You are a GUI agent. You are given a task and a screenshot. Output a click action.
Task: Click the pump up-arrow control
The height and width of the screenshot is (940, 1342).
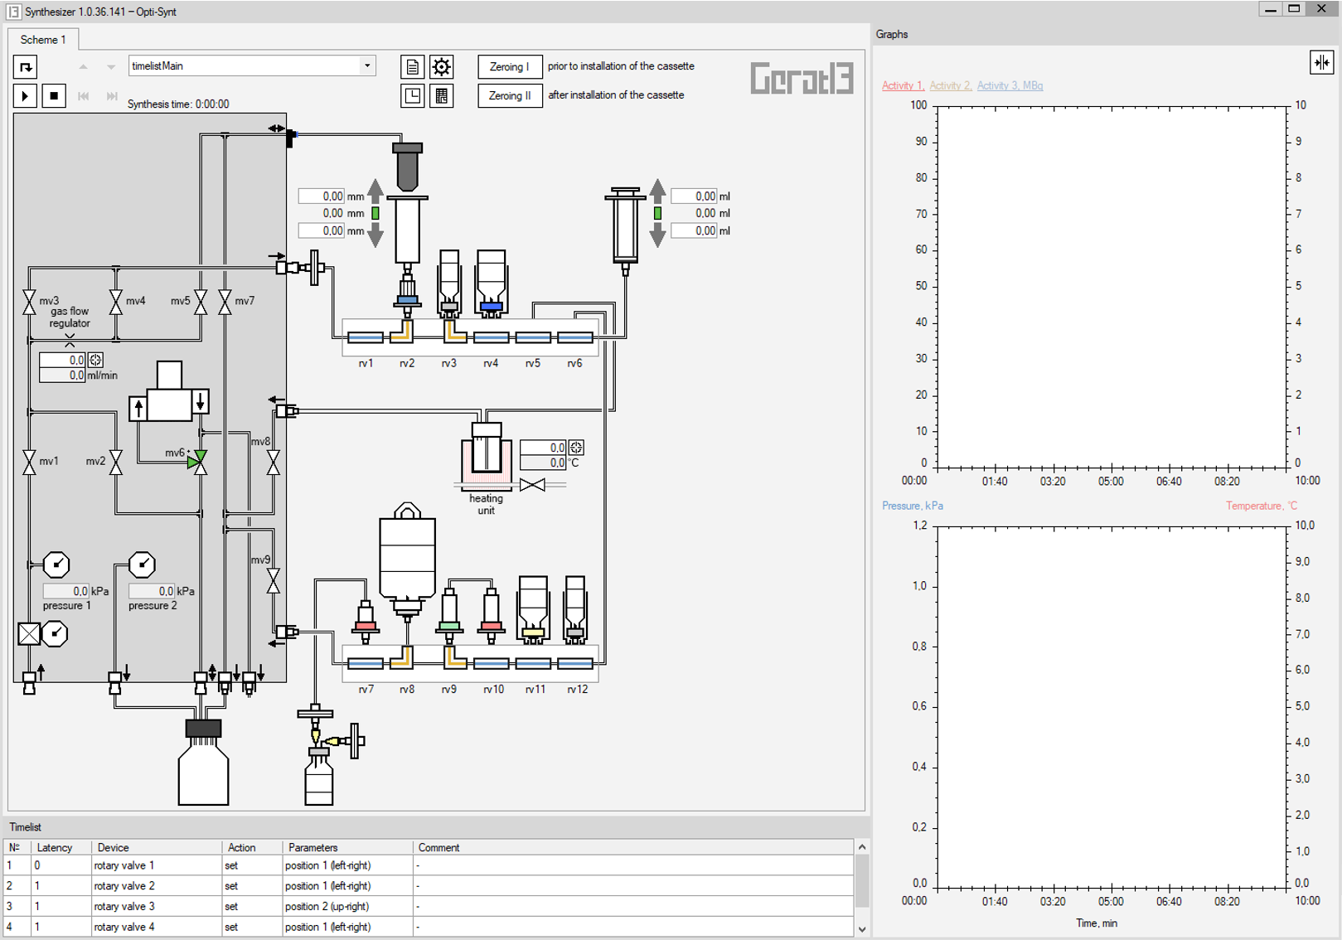[x=138, y=408]
